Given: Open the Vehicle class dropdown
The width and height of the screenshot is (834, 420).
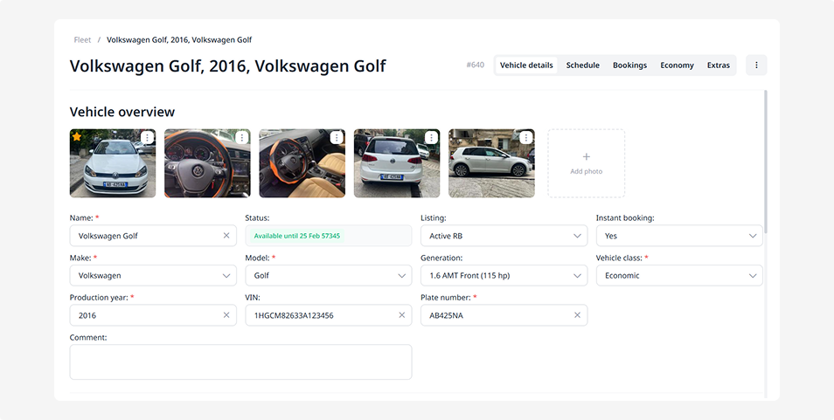Looking at the screenshot, I should [x=678, y=276].
